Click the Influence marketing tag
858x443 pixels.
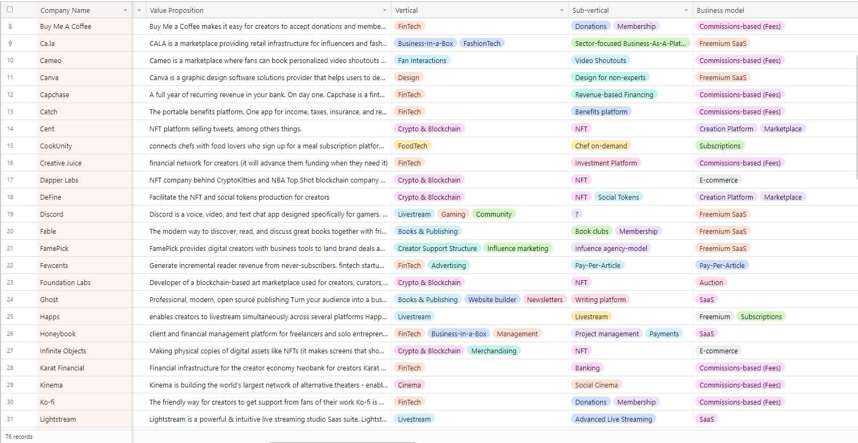tap(518, 248)
